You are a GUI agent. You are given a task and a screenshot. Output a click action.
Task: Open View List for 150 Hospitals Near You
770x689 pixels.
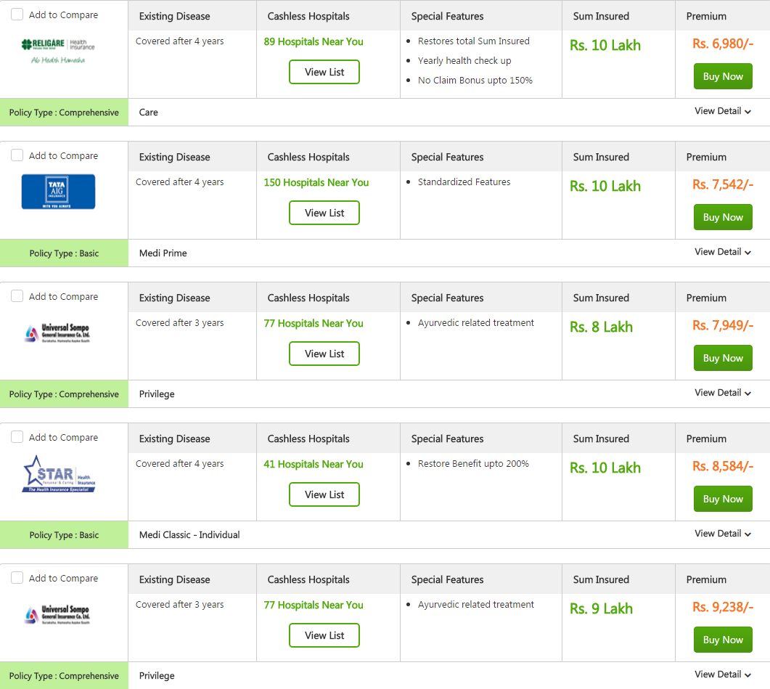(x=324, y=213)
